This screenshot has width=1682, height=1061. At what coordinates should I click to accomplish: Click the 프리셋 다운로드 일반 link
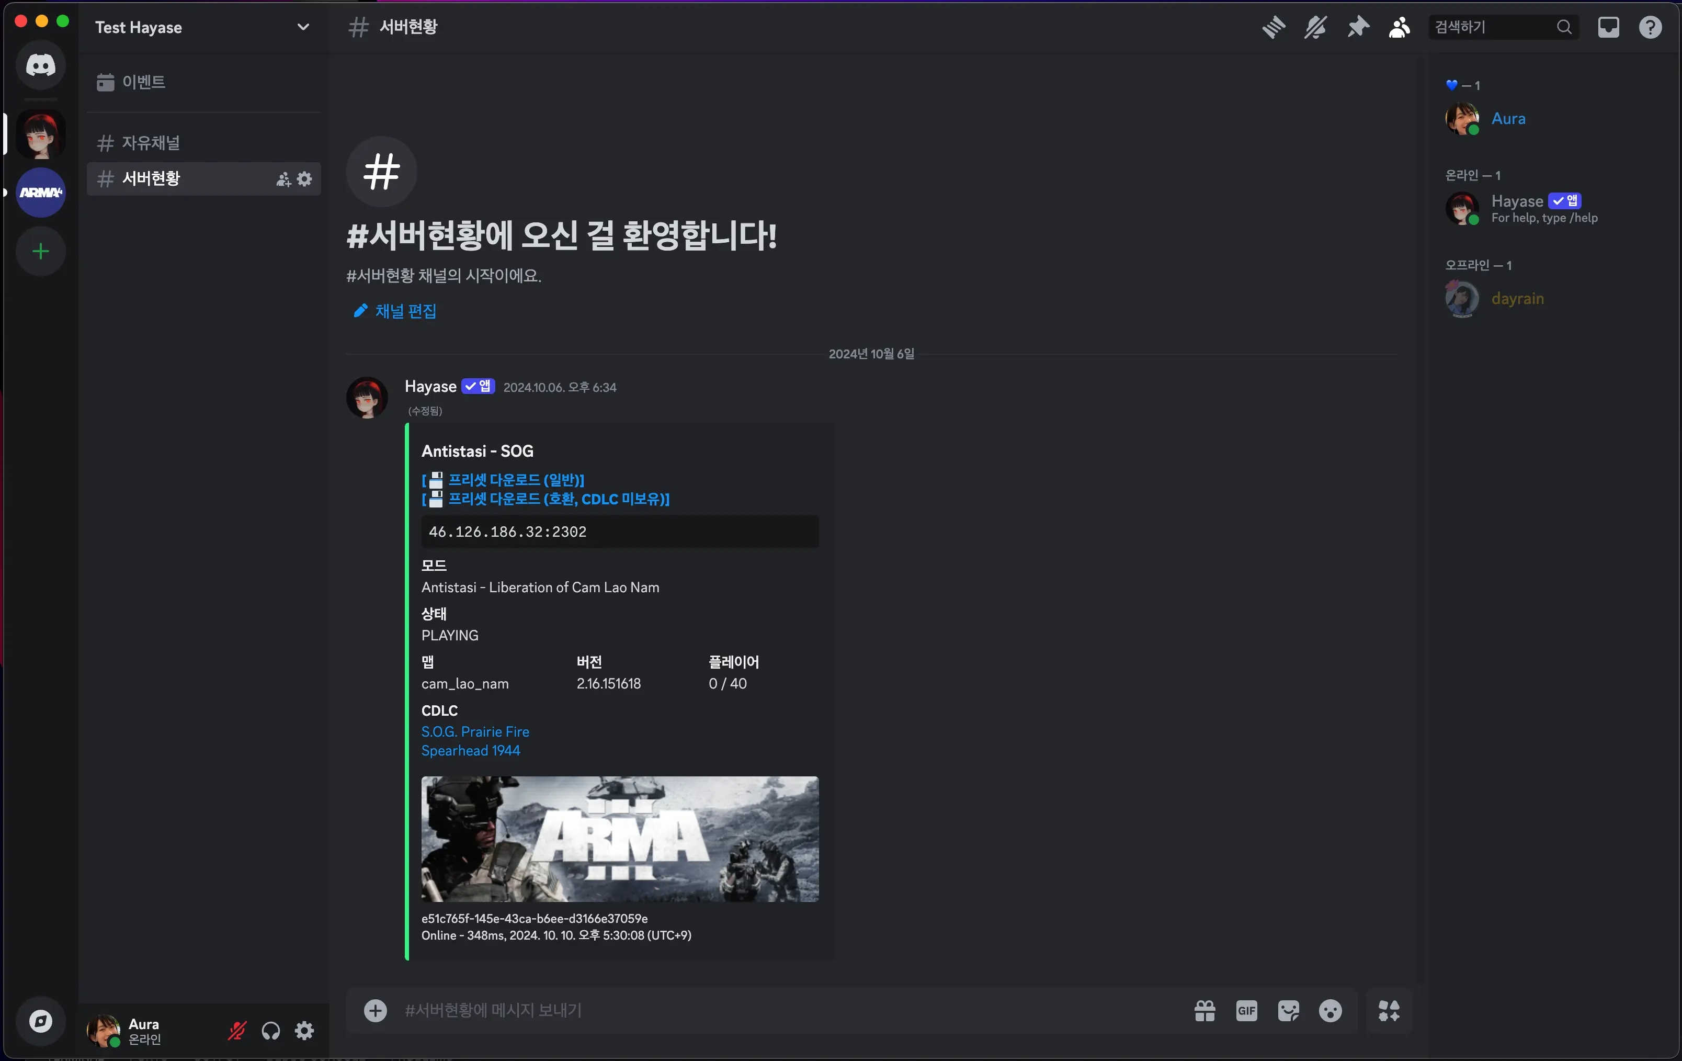coord(505,479)
